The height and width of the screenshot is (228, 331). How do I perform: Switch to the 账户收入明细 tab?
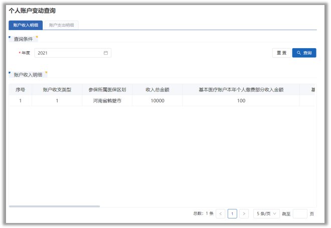point(26,25)
